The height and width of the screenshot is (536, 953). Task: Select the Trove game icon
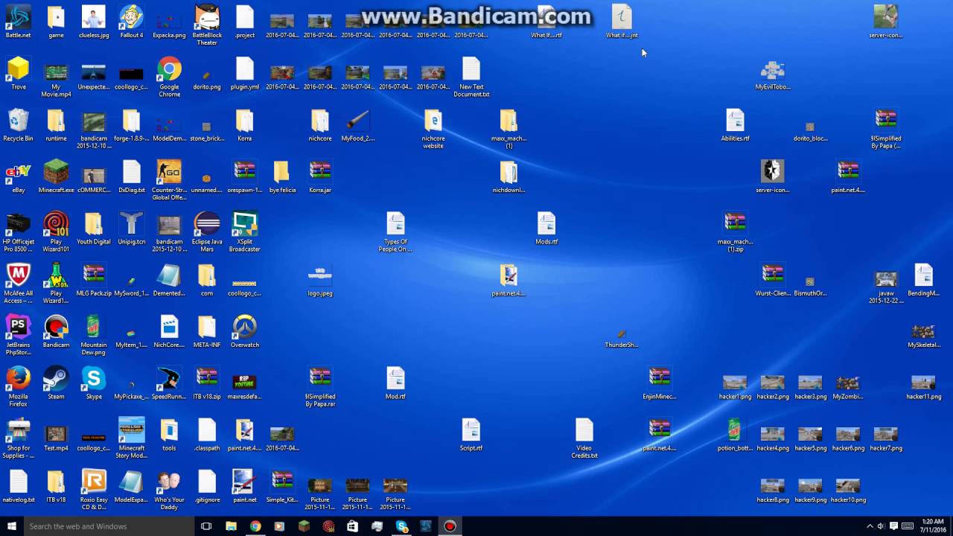(x=18, y=73)
